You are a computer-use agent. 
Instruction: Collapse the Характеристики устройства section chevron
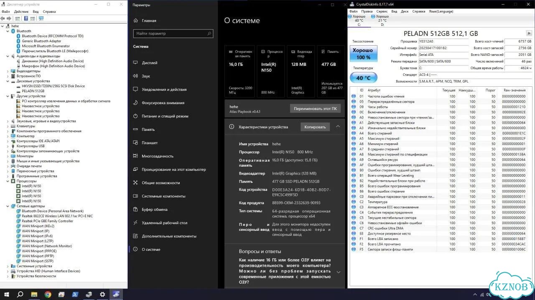[338, 127]
